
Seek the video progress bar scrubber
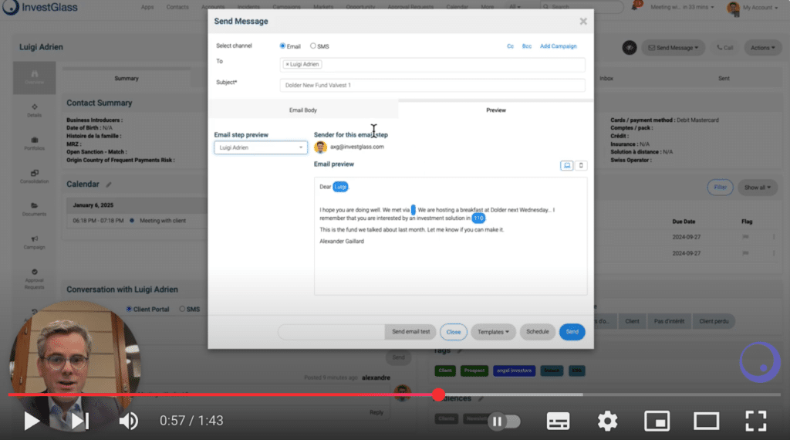point(438,394)
